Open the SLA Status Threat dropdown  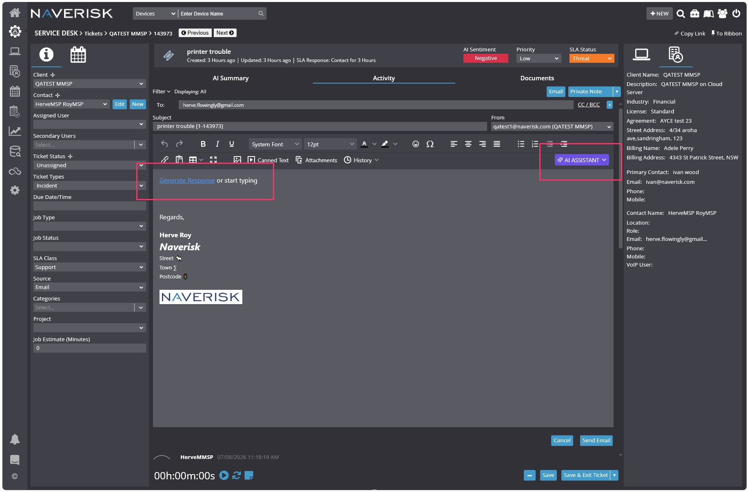592,58
